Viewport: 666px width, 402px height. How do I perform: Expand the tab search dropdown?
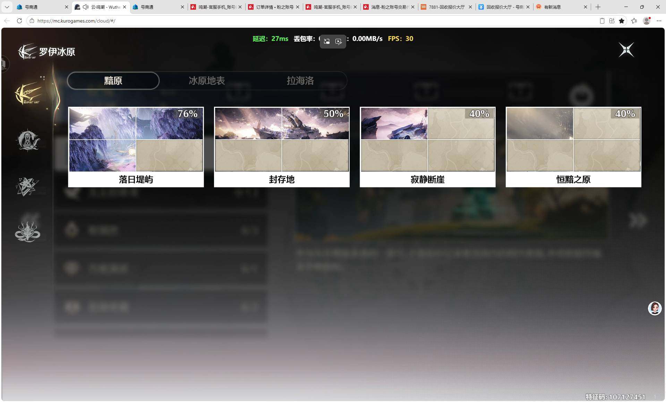click(7, 7)
